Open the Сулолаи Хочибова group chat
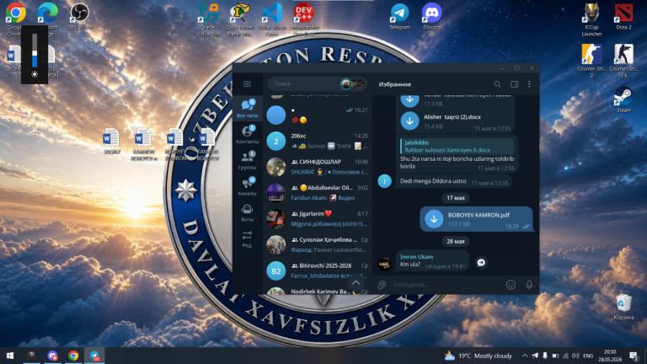This screenshot has width=647, height=364. click(x=317, y=244)
